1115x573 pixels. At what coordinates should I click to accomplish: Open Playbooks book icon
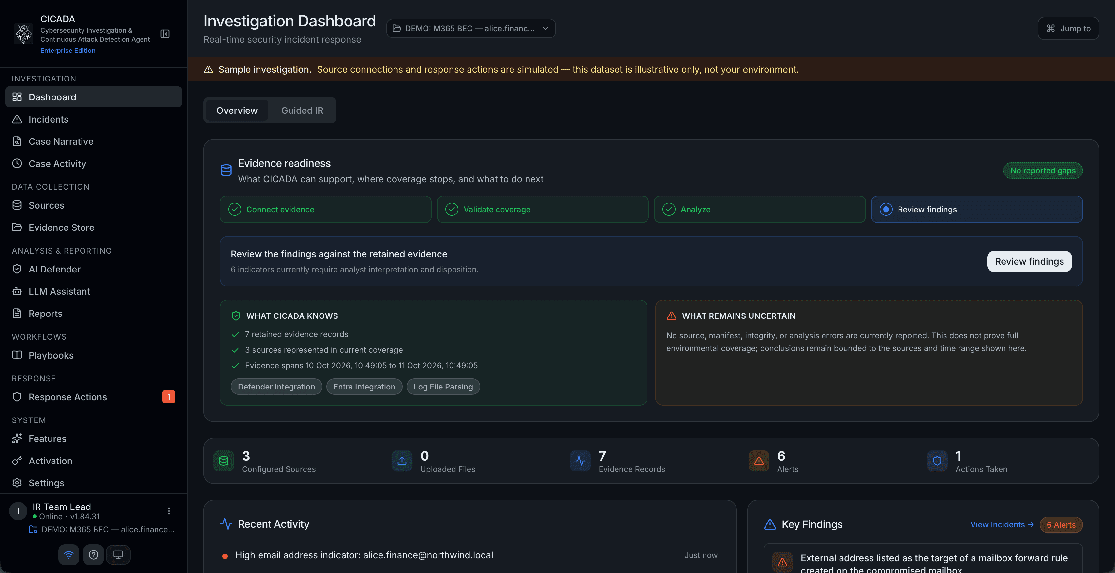17,355
